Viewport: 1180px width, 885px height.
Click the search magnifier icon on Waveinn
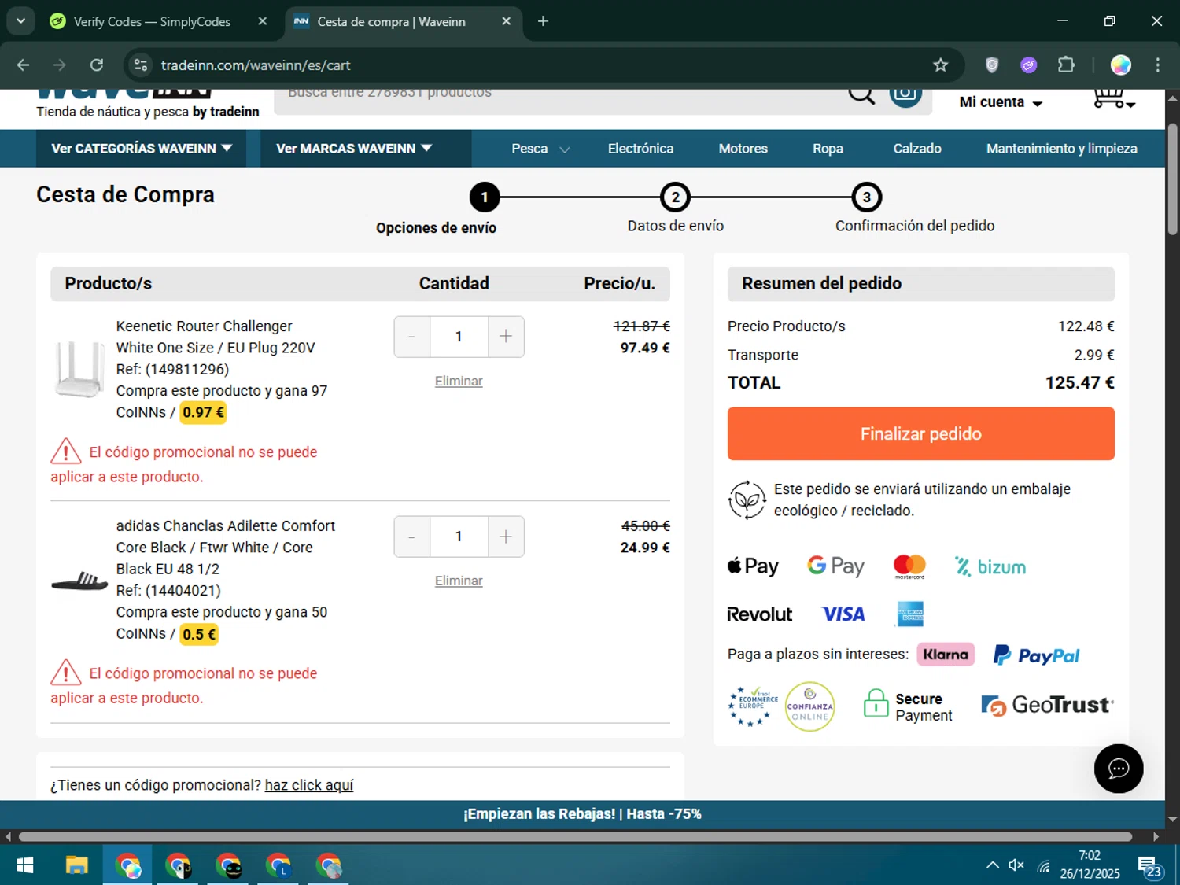tap(861, 95)
